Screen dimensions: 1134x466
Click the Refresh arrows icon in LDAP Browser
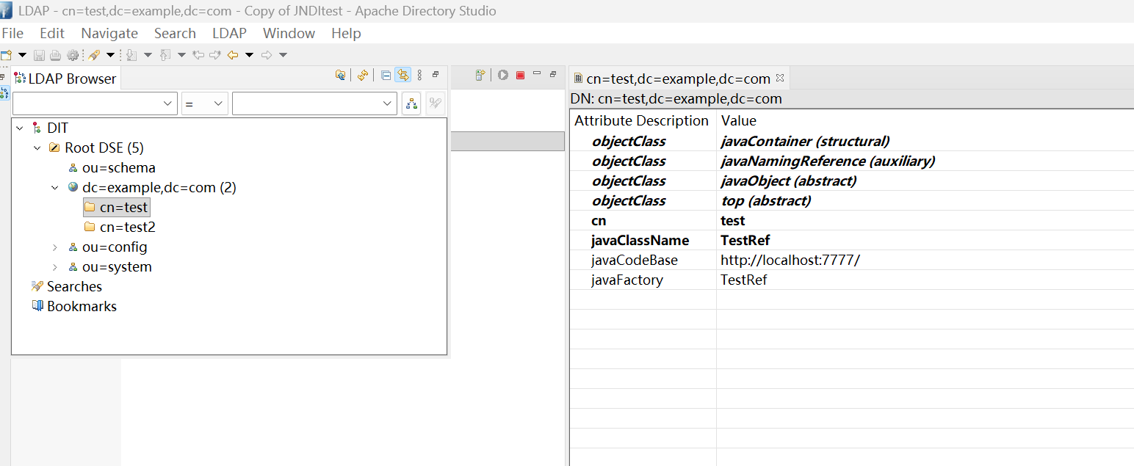click(362, 75)
